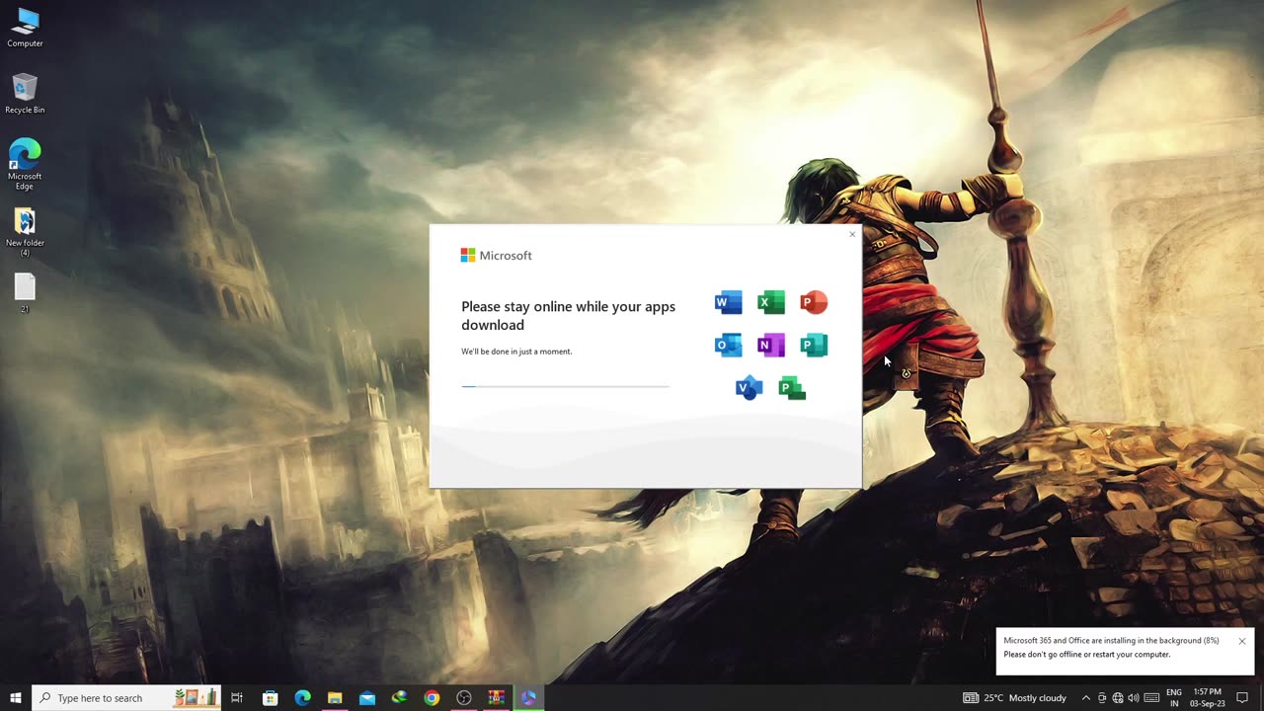
Task: Click the Office installer taskbar icon
Action: click(x=528, y=698)
